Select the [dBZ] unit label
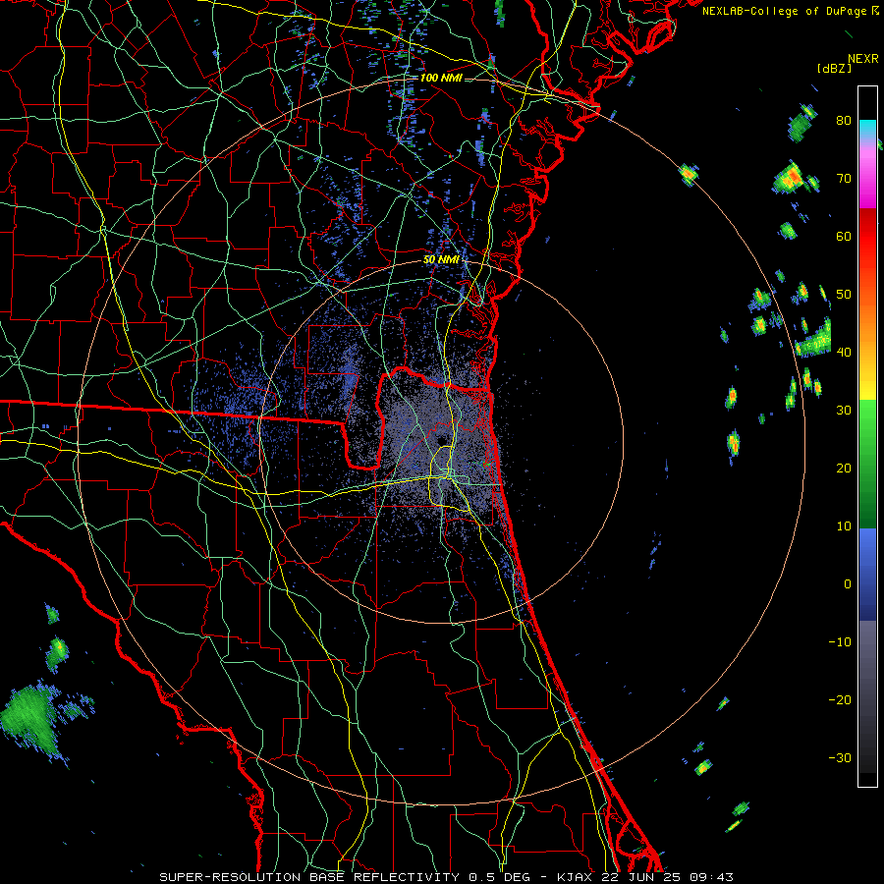The height and width of the screenshot is (884, 884). (x=834, y=69)
